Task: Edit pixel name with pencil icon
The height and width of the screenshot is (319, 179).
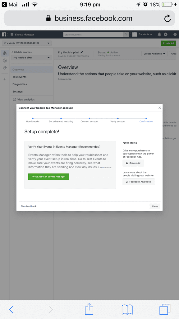Action: coord(82,52)
